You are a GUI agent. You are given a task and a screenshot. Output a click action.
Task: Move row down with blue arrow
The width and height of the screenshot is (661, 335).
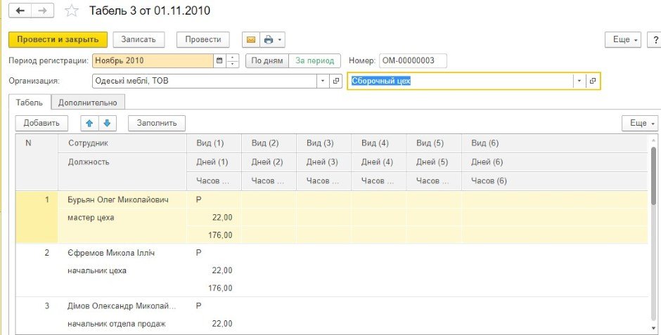click(x=107, y=124)
